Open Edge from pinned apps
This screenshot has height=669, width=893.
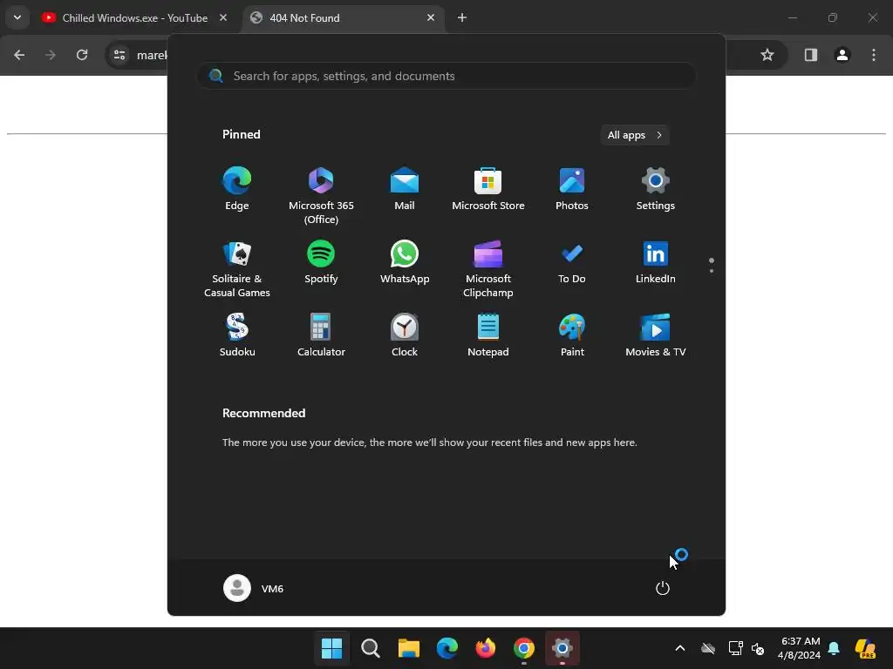tap(237, 189)
